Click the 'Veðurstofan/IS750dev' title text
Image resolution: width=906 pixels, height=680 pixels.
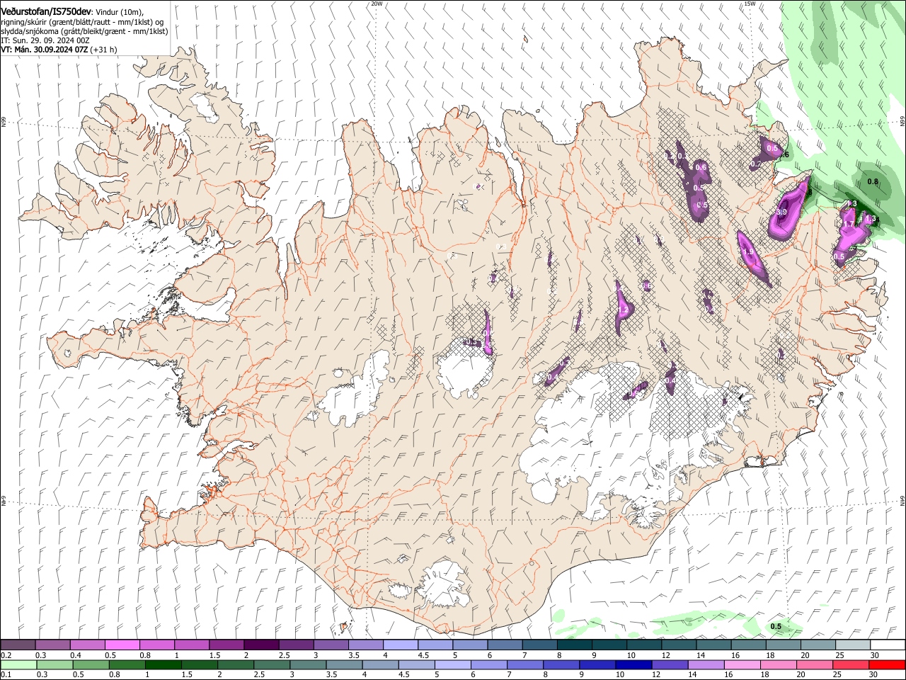(x=46, y=11)
